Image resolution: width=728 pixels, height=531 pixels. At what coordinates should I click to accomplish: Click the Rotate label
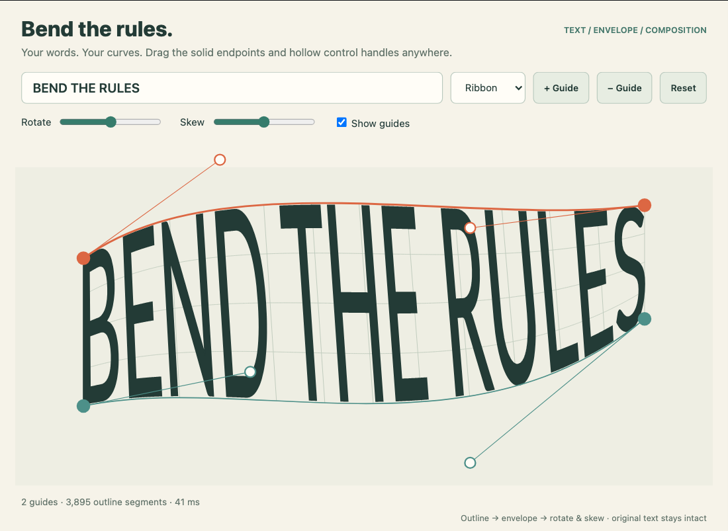coord(36,122)
